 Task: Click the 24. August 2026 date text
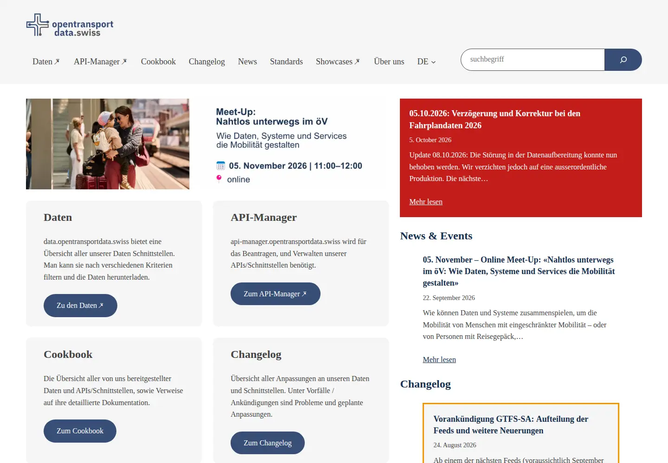[455, 445]
